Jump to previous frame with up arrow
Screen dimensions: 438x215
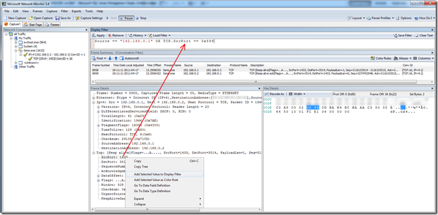pyautogui.click(x=116, y=59)
